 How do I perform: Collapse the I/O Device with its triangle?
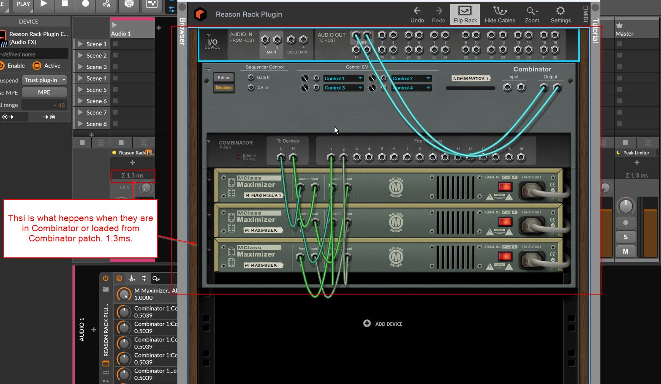[x=208, y=35]
